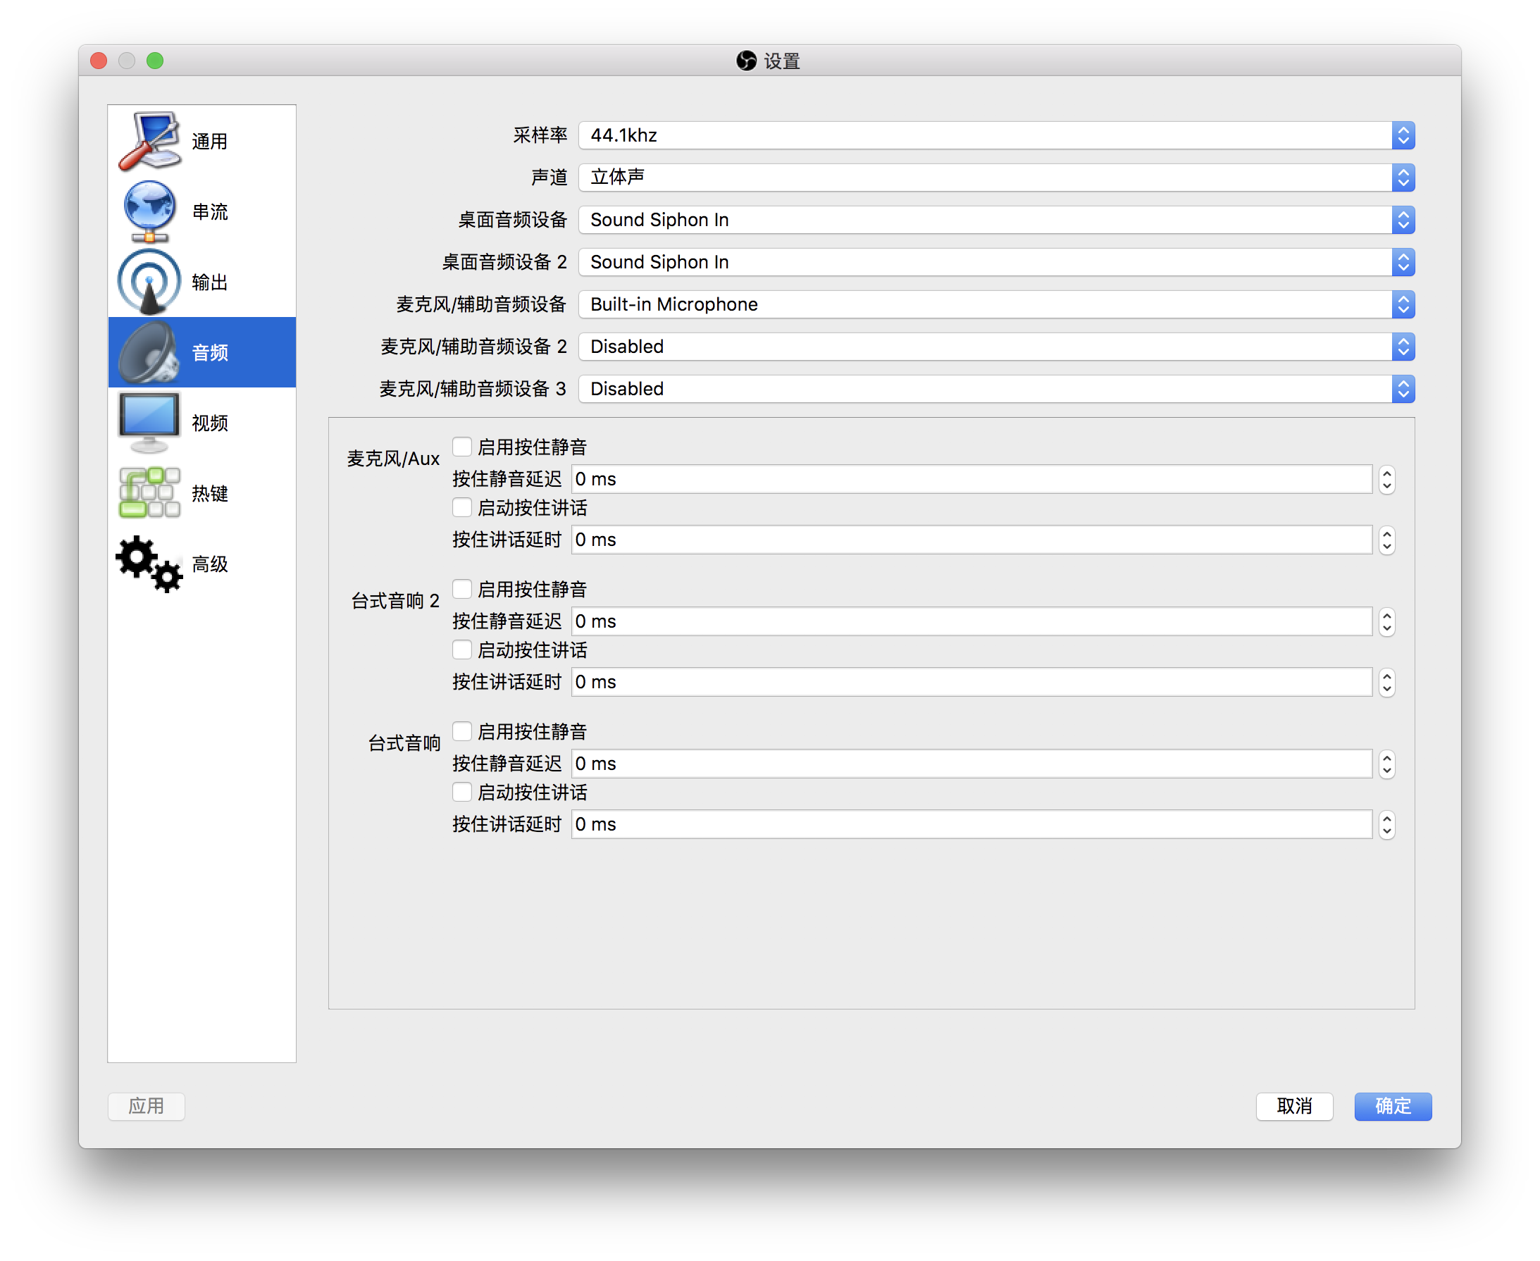Select the 串流 globe icon
The height and width of the screenshot is (1261, 1540).
pos(149,211)
